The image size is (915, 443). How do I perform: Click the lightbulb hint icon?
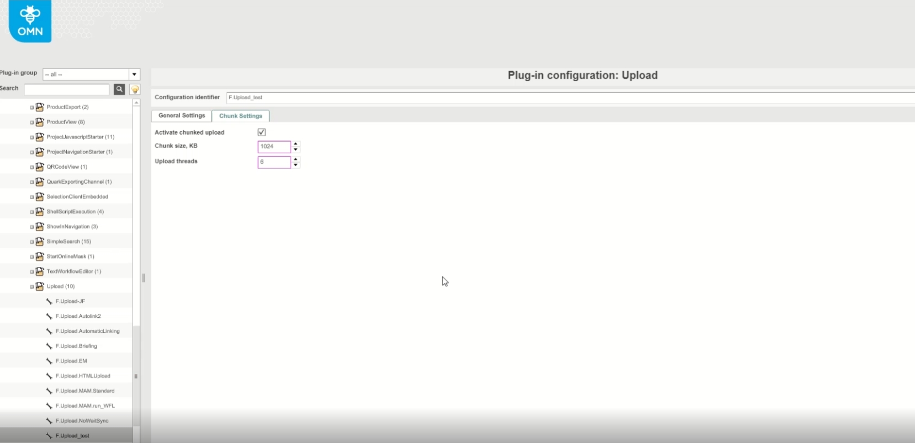click(x=134, y=89)
